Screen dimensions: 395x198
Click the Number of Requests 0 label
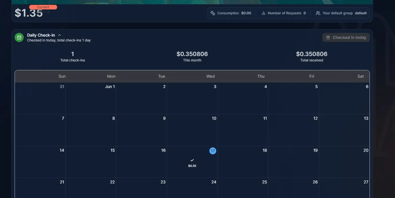(287, 13)
